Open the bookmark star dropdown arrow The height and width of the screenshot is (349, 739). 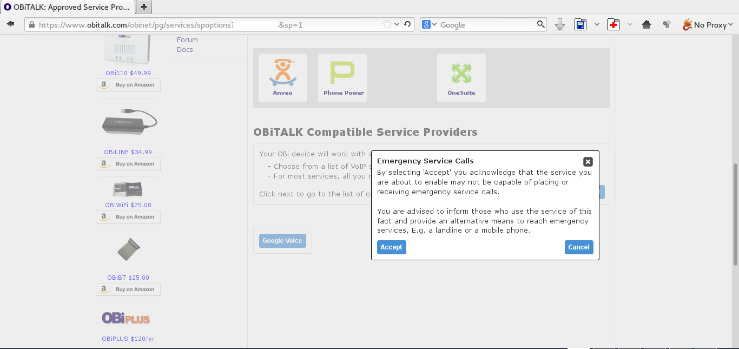point(397,24)
